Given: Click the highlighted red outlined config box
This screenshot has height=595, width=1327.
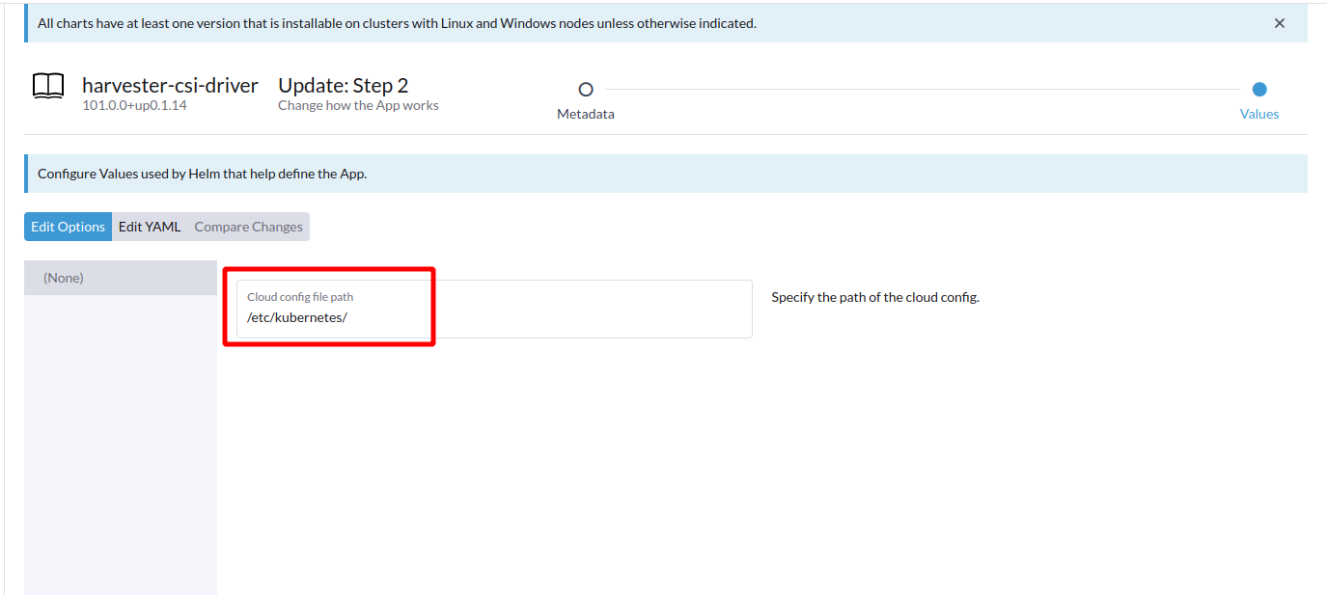Looking at the screenshot, I should pos(330,305).
